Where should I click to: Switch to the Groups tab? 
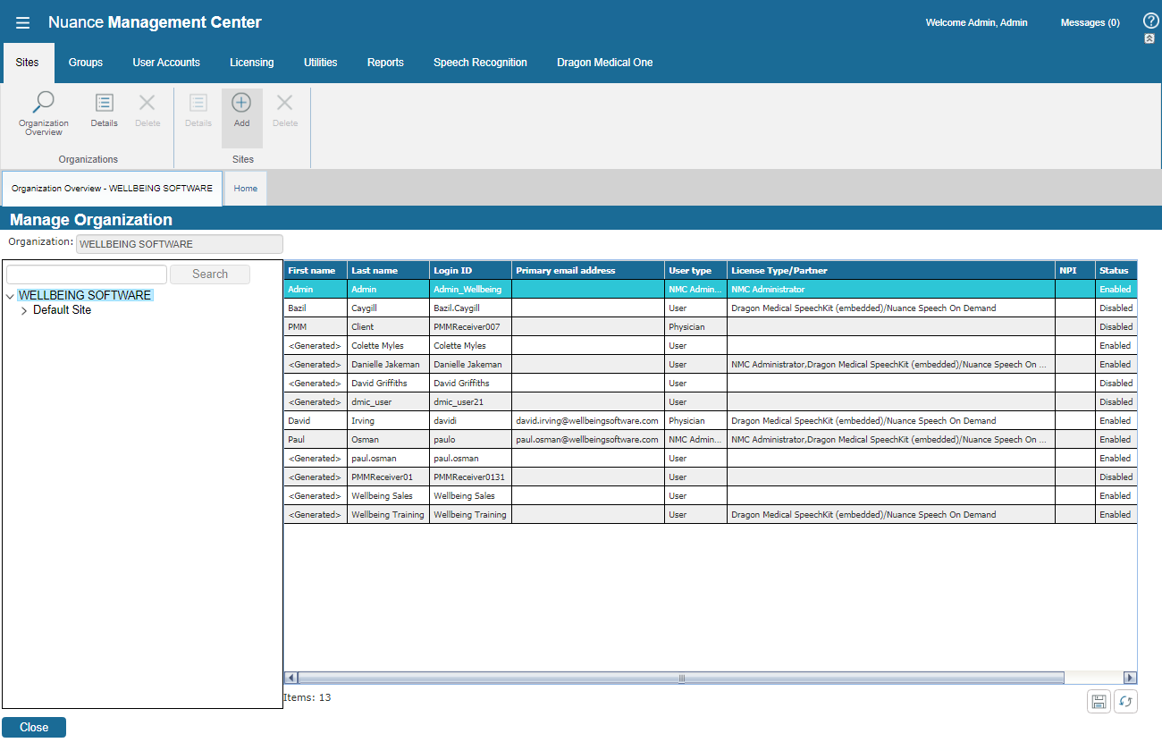pyautogui.click(x=86, y=63)
